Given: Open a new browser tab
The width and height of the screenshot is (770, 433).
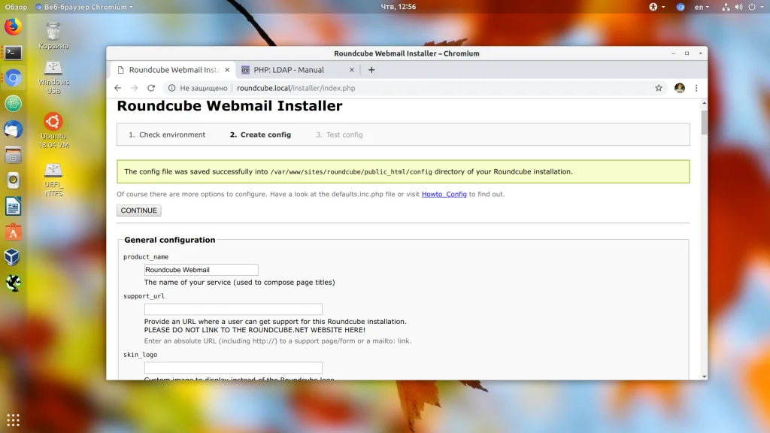Looking at the screenshot, I should point(371,70).
